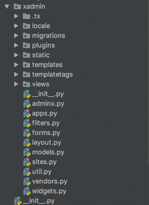Select the Python icon next to widgets.py

tap(27, 191)
